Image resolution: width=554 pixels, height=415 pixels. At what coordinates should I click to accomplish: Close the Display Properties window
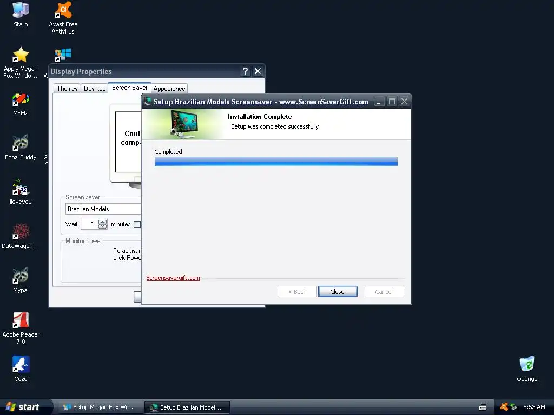[258, 71]
